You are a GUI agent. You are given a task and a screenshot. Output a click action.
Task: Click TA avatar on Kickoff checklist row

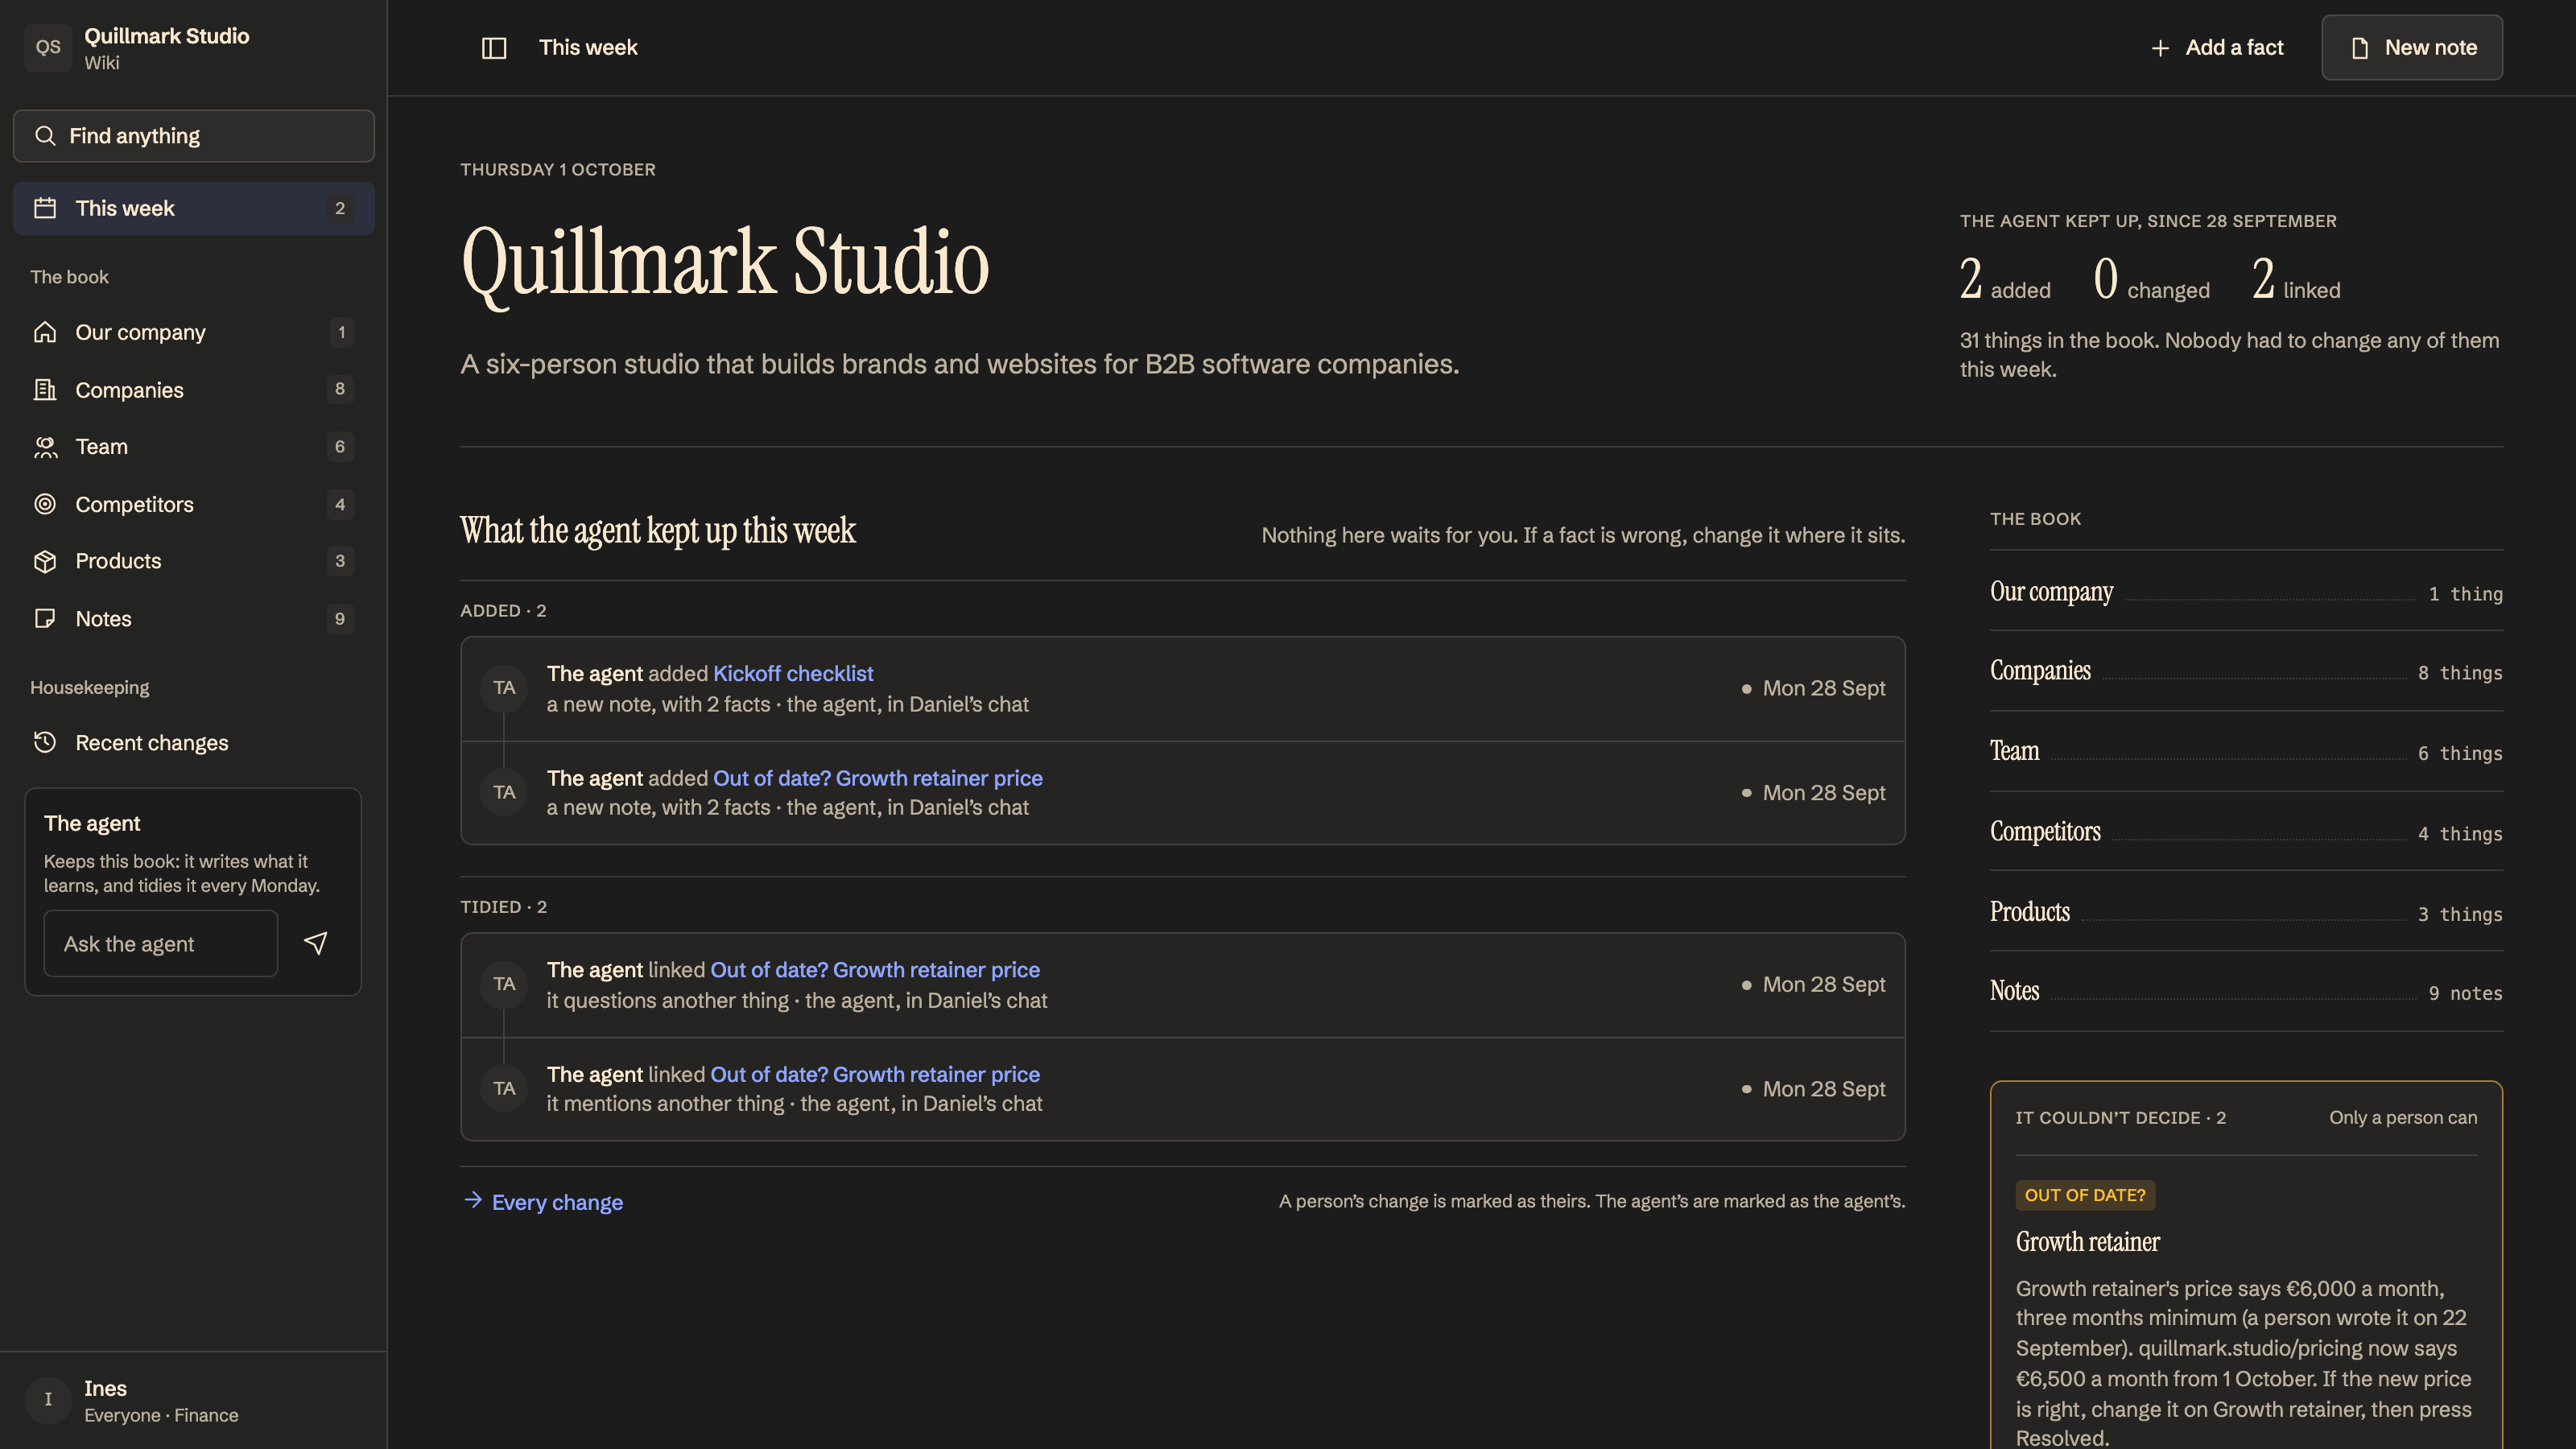pos(504,688)
